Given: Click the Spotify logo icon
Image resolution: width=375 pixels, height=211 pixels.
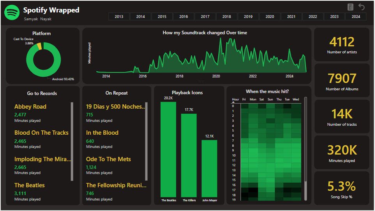Looking at the screenshot, I should pyautogui.click(x=12, y=12).
